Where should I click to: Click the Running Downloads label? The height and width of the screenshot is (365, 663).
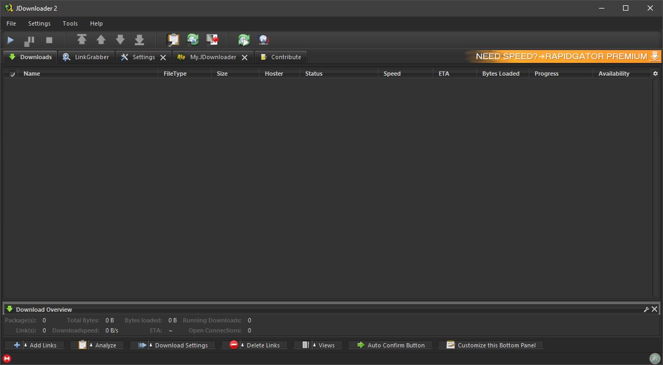coord(212,320)
